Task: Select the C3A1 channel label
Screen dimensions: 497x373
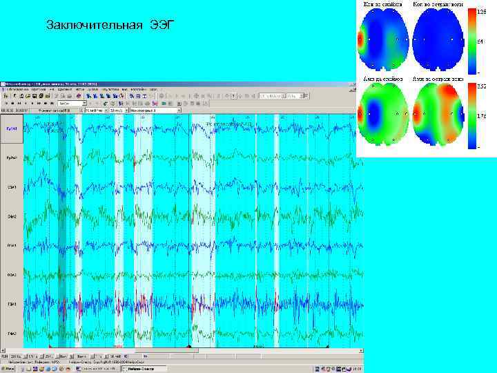Action: click(x=12, y=187)
